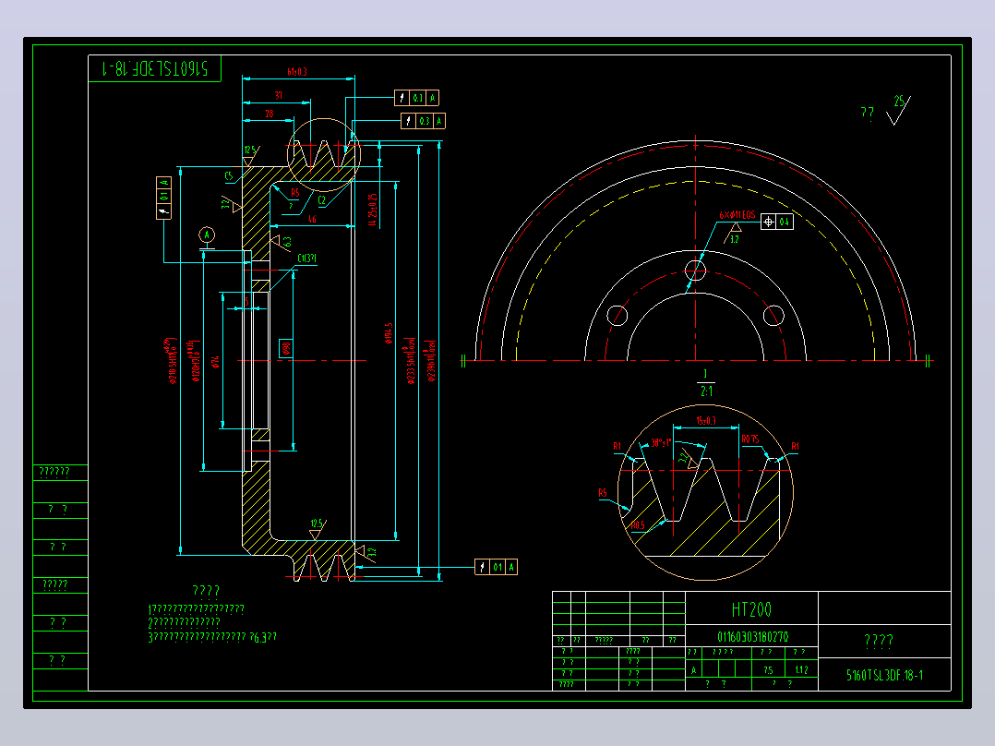Select the 6.3 surface roughness symbol
Image resolution: width=995 pixels, height=746 pixels.
281,243
